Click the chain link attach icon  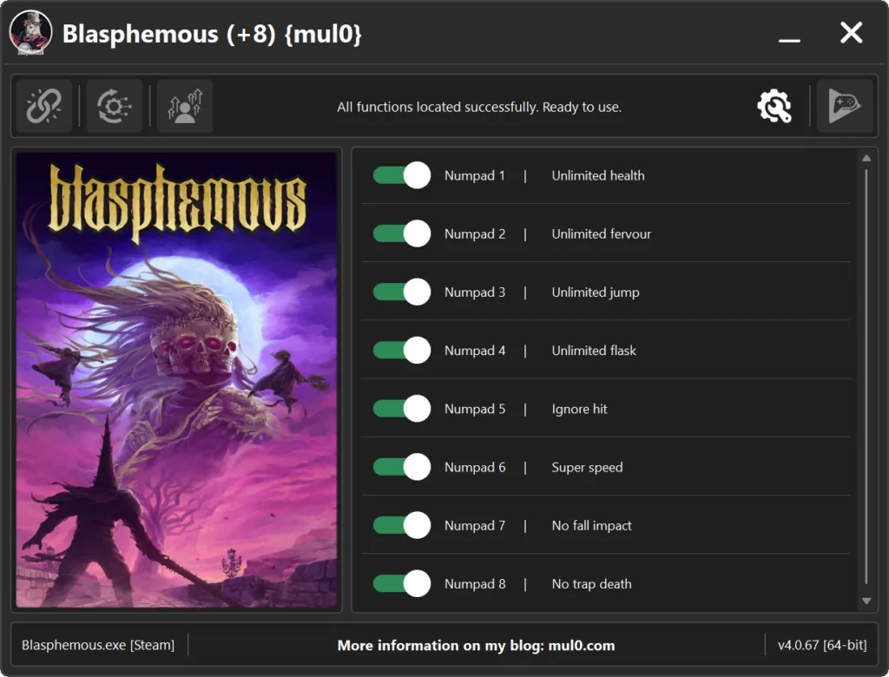point(43,106)
